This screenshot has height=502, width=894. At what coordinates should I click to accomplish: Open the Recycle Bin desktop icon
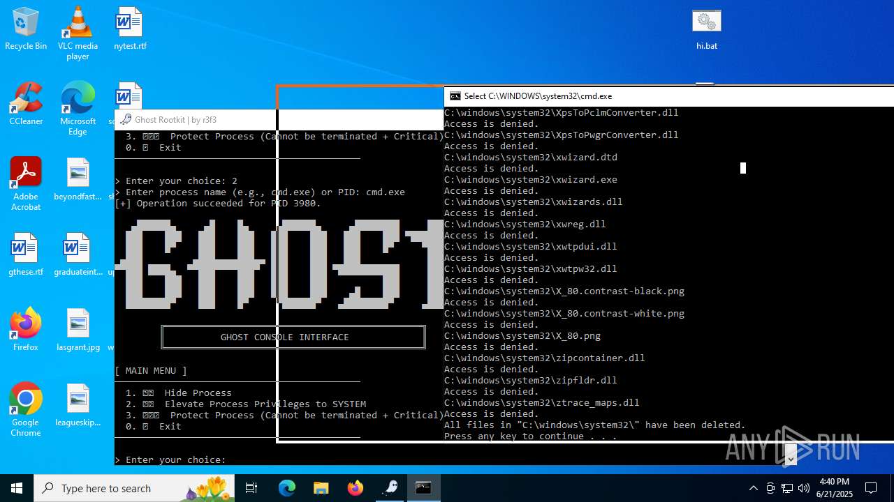(26, 29)
